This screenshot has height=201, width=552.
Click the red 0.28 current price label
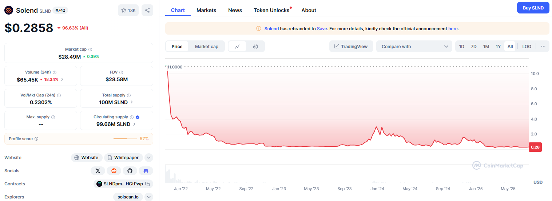click(x=535, y=147)
